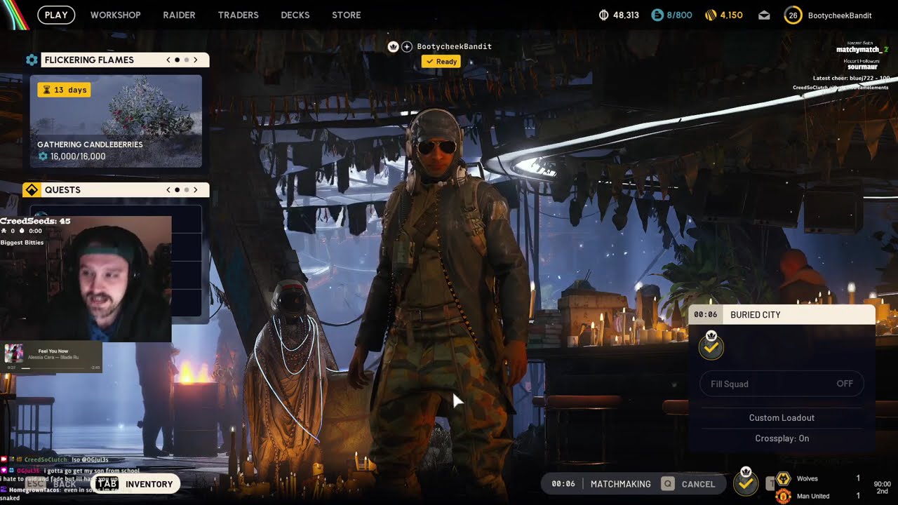Click the Man United team crest

pyautogui.click(x=784, y=496)
